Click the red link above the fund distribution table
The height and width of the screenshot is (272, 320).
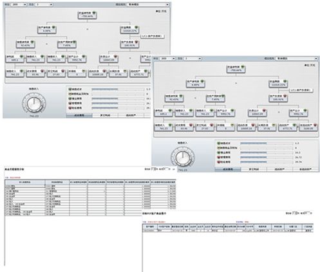coord(15,177)
